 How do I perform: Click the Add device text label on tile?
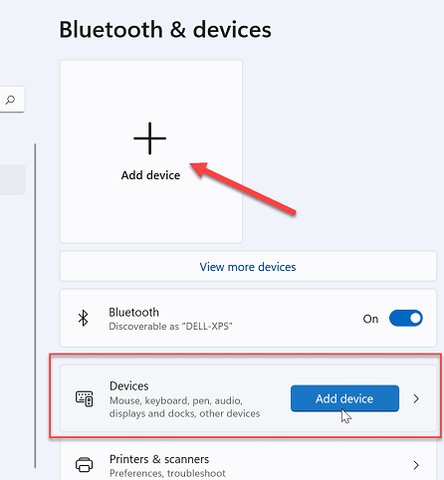coord(150,175)
